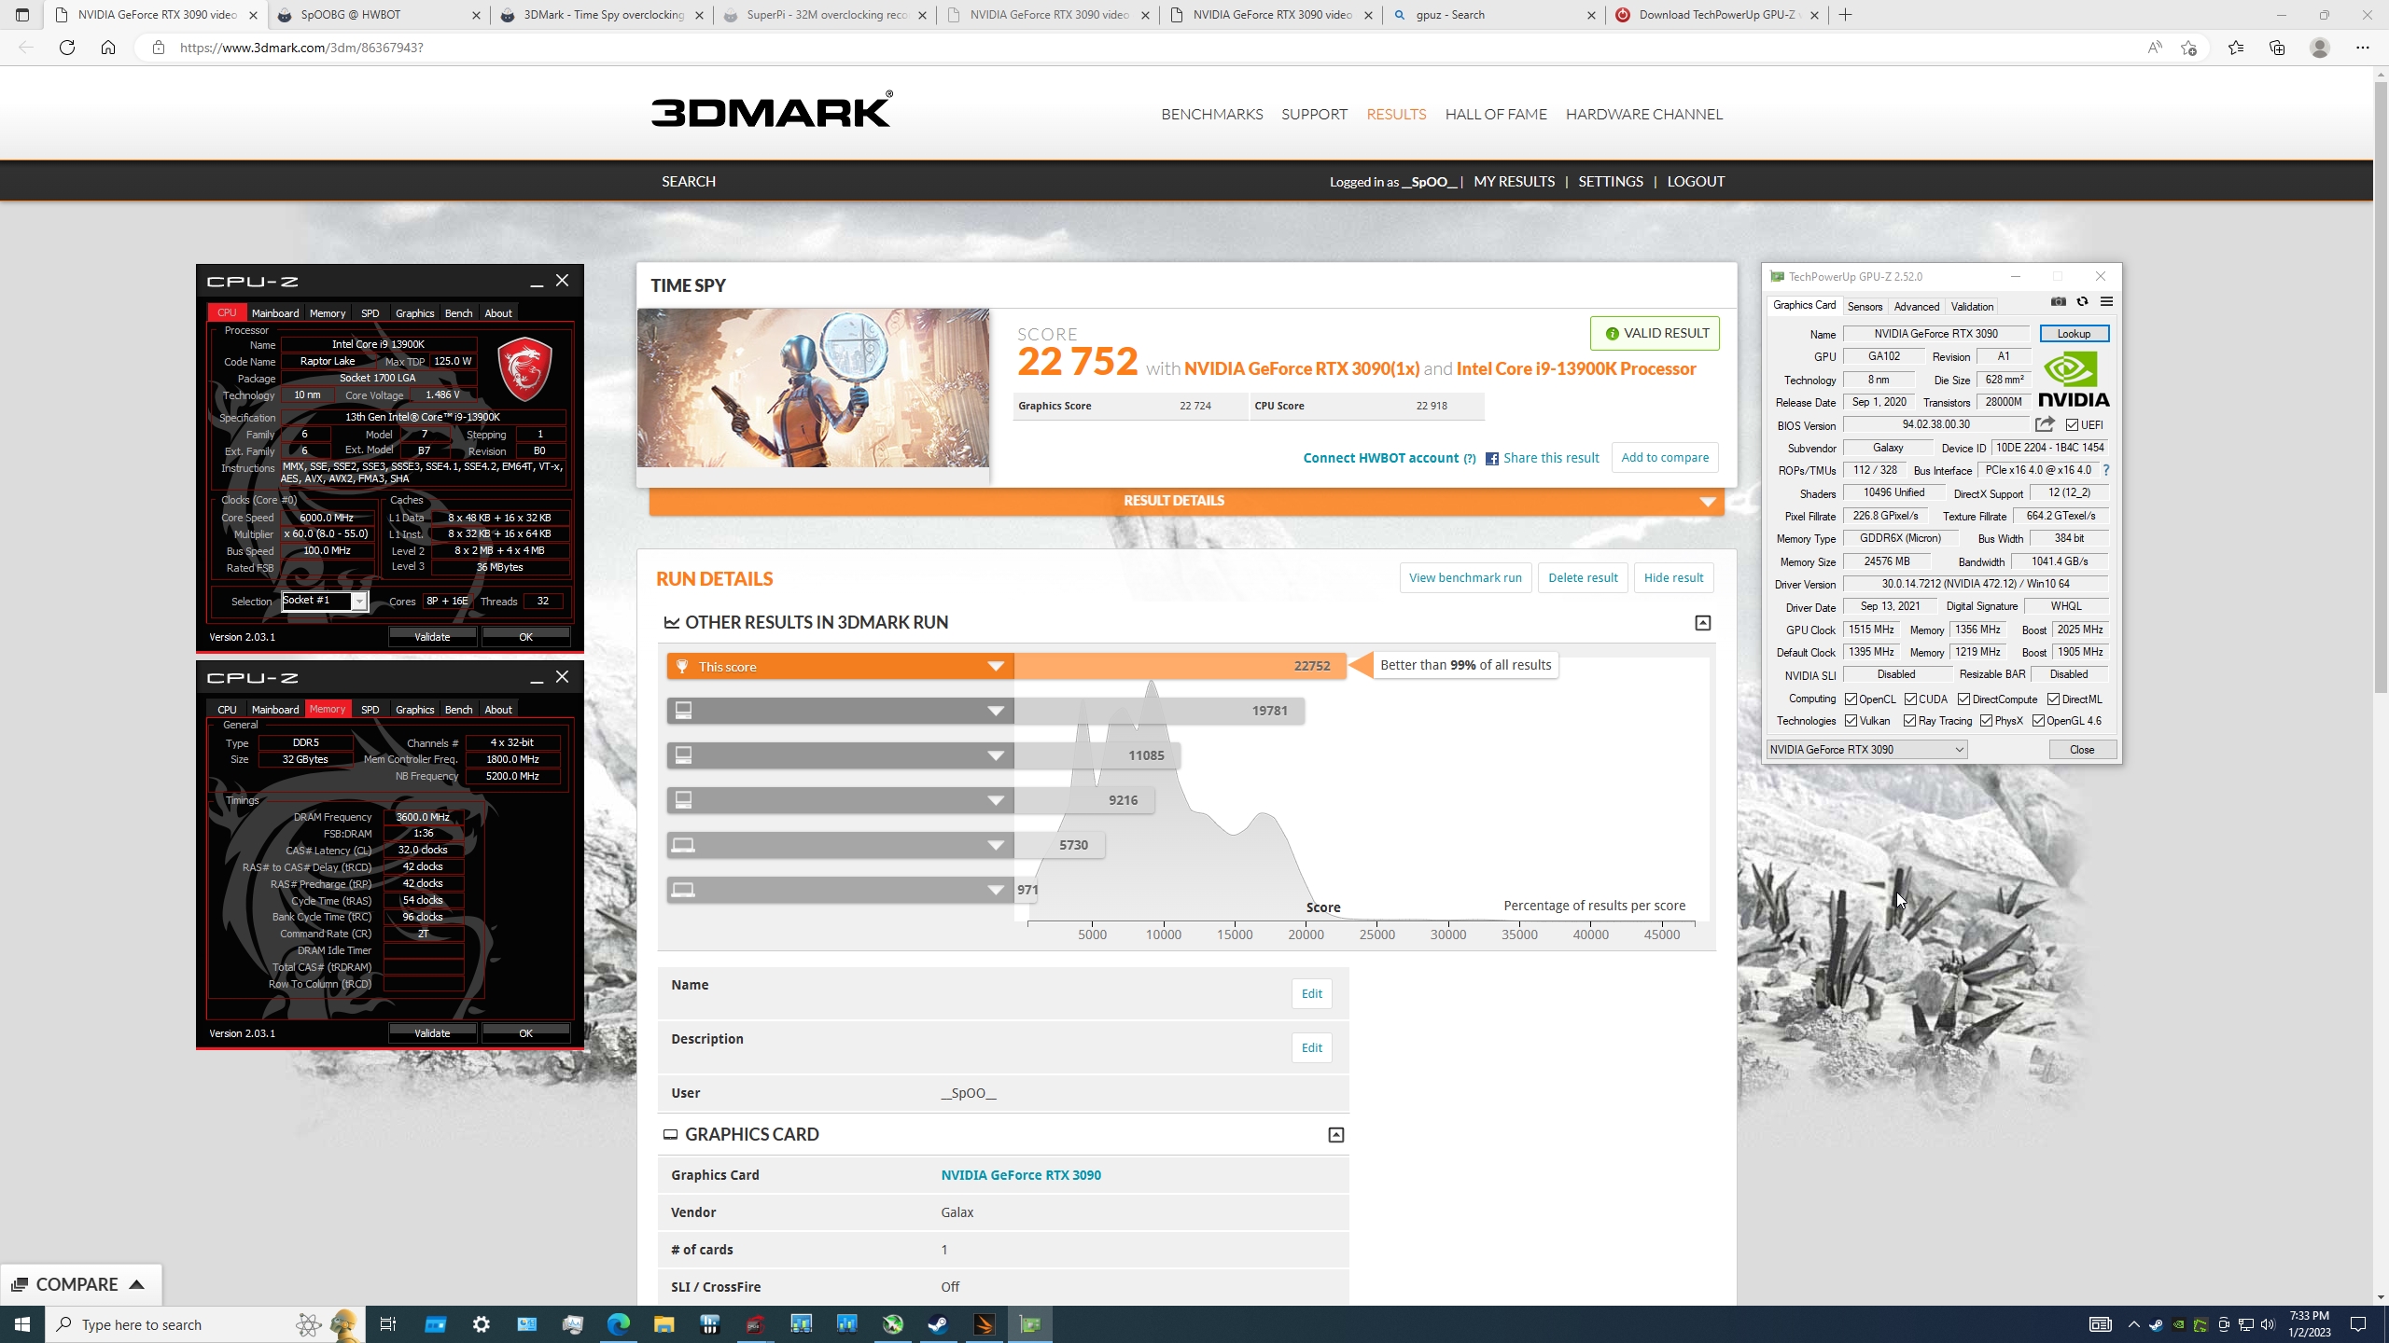Click the Task View icon in taskbar

pyautogui.click(x=388, y=1324)
